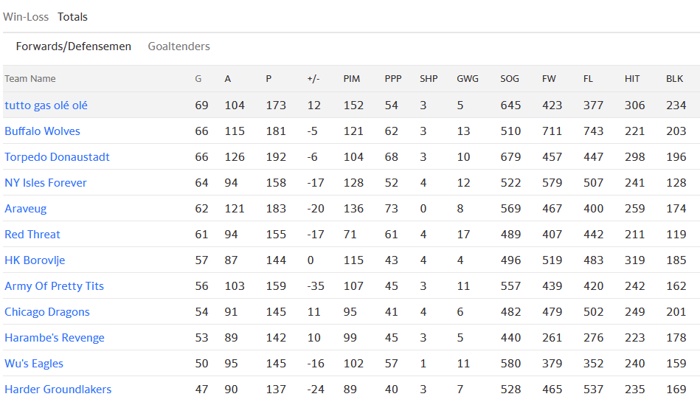Sort by the PIM column header
The width and height of the screenshot is (700, 405).
pyautogui.click(x=351, y=79)
